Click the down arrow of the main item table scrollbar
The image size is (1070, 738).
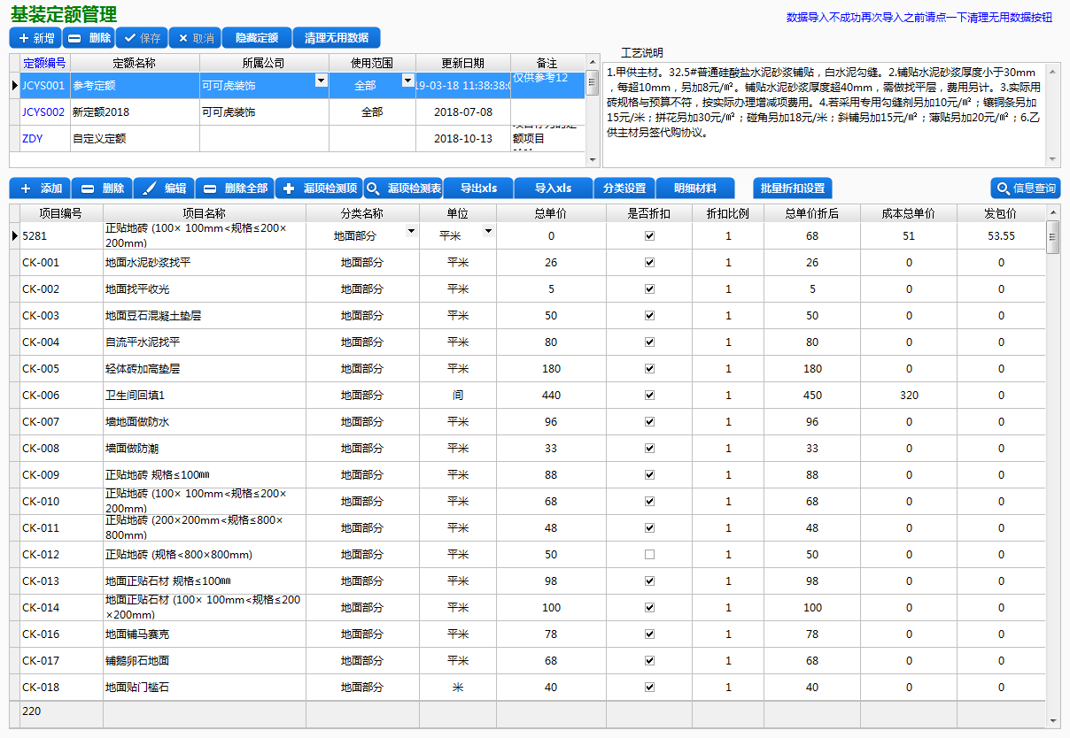[x=1053, y=721]
